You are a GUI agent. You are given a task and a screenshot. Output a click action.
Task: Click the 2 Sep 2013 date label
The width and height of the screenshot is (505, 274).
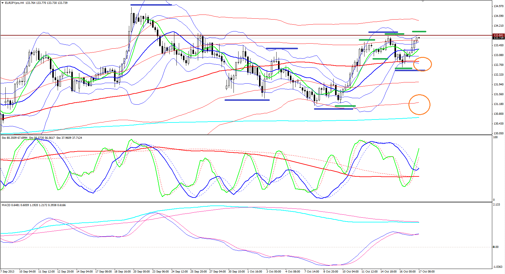[8, 272]
